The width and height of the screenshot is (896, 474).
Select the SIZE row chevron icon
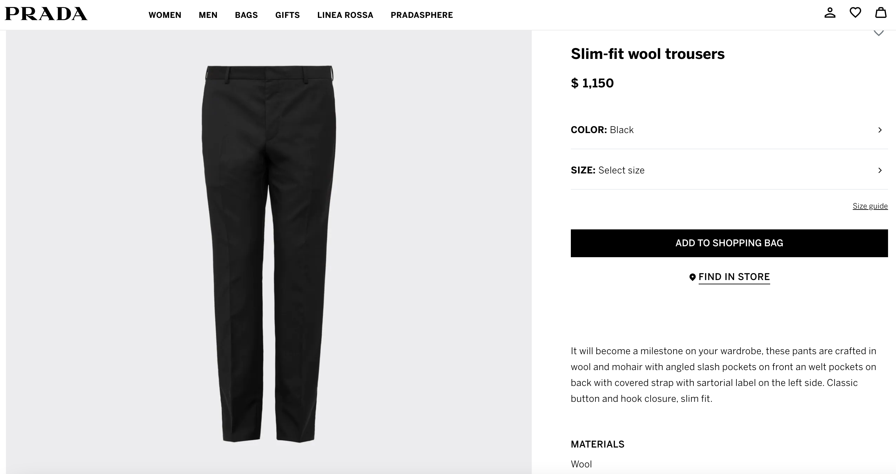tap(880, 170)
